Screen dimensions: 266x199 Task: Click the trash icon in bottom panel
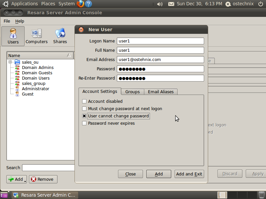(261, 195)
